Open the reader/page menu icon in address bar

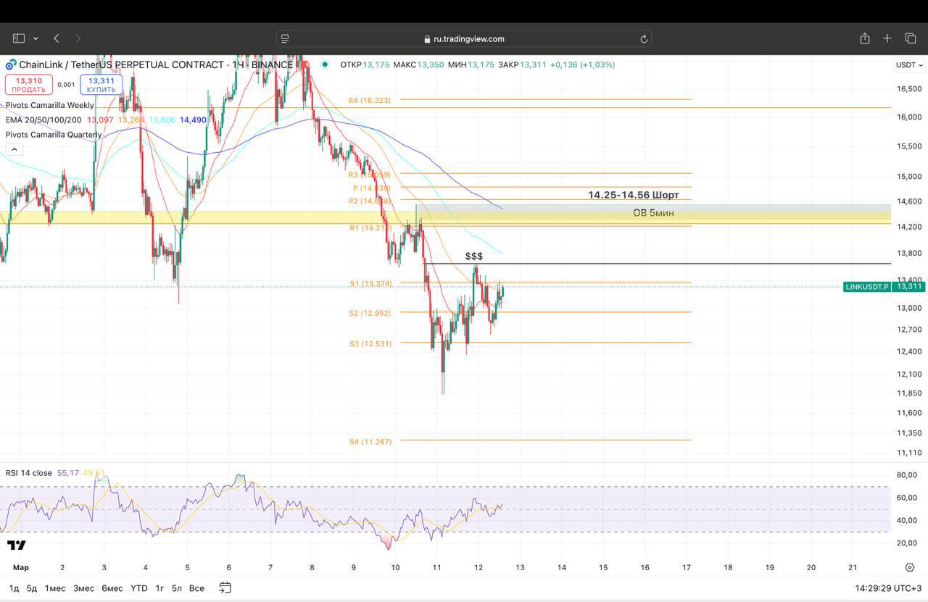coord(285,38)
